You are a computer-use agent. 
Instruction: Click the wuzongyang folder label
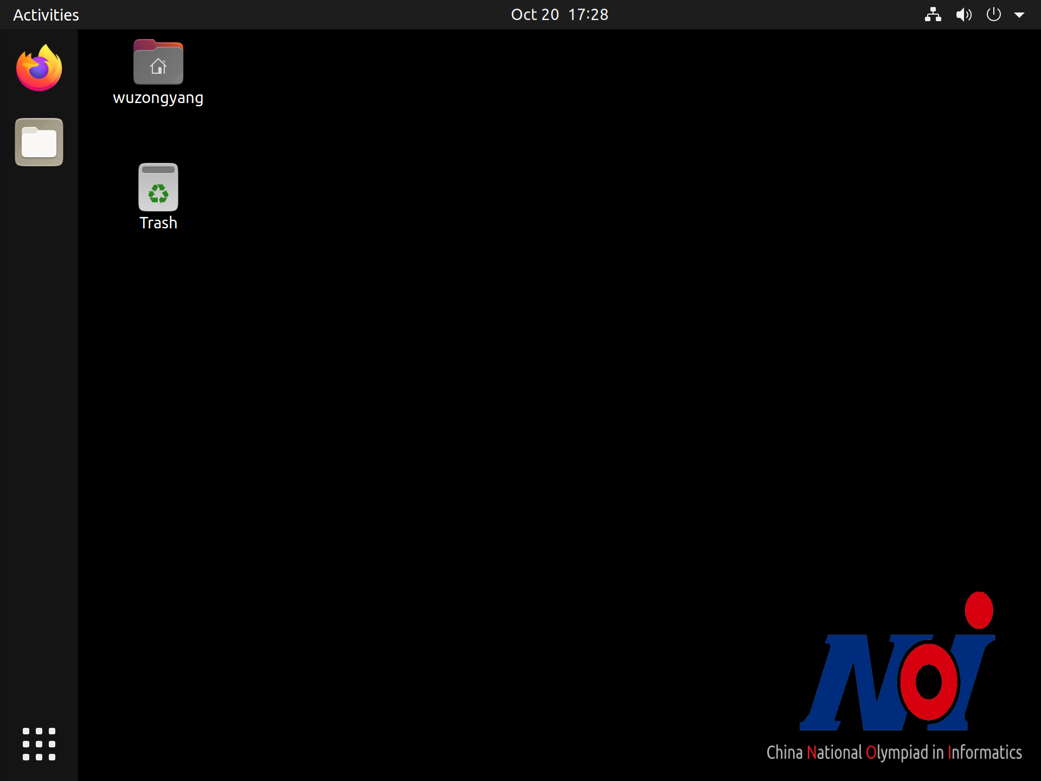(158, 98)
